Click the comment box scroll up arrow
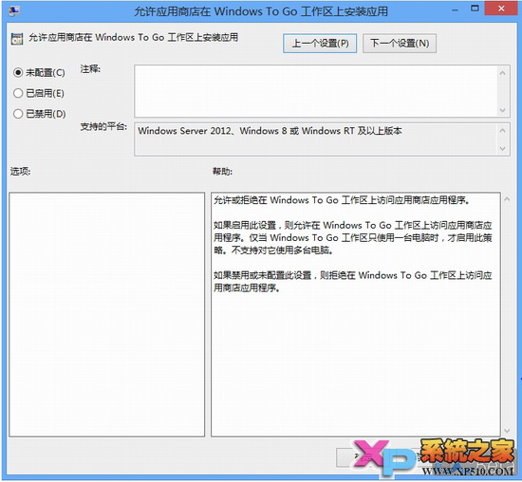 [503, 73]
